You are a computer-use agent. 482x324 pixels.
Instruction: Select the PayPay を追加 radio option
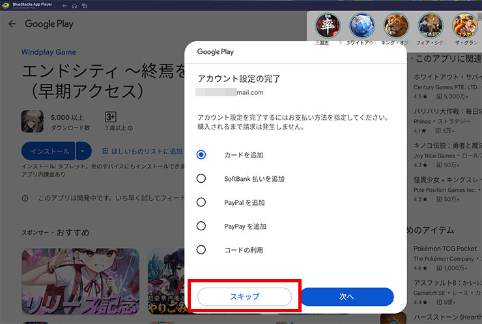pos(201,226)
